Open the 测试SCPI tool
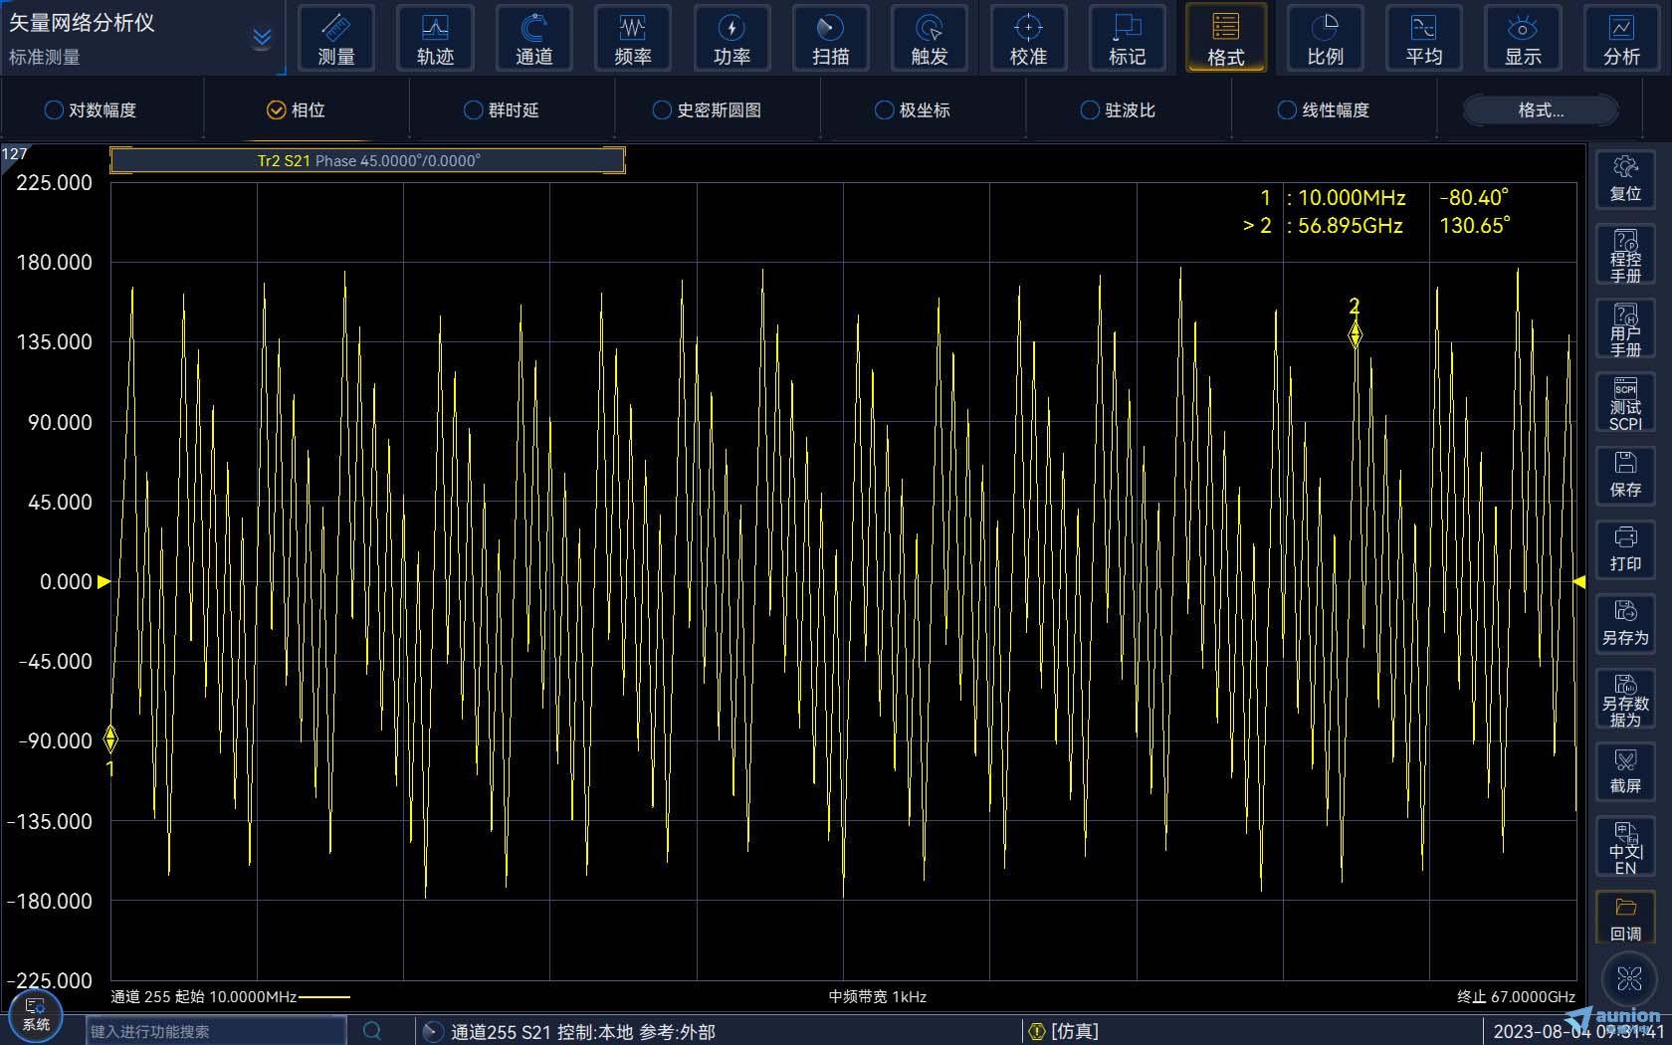Image resolution: width=1672 pixels, height=1045 pixels. click(x=1625, y=403)
